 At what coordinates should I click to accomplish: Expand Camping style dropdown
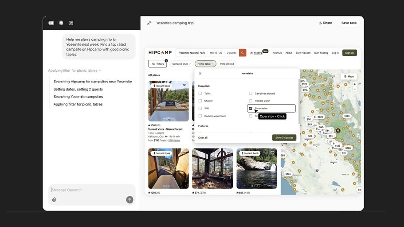point(181,64)
